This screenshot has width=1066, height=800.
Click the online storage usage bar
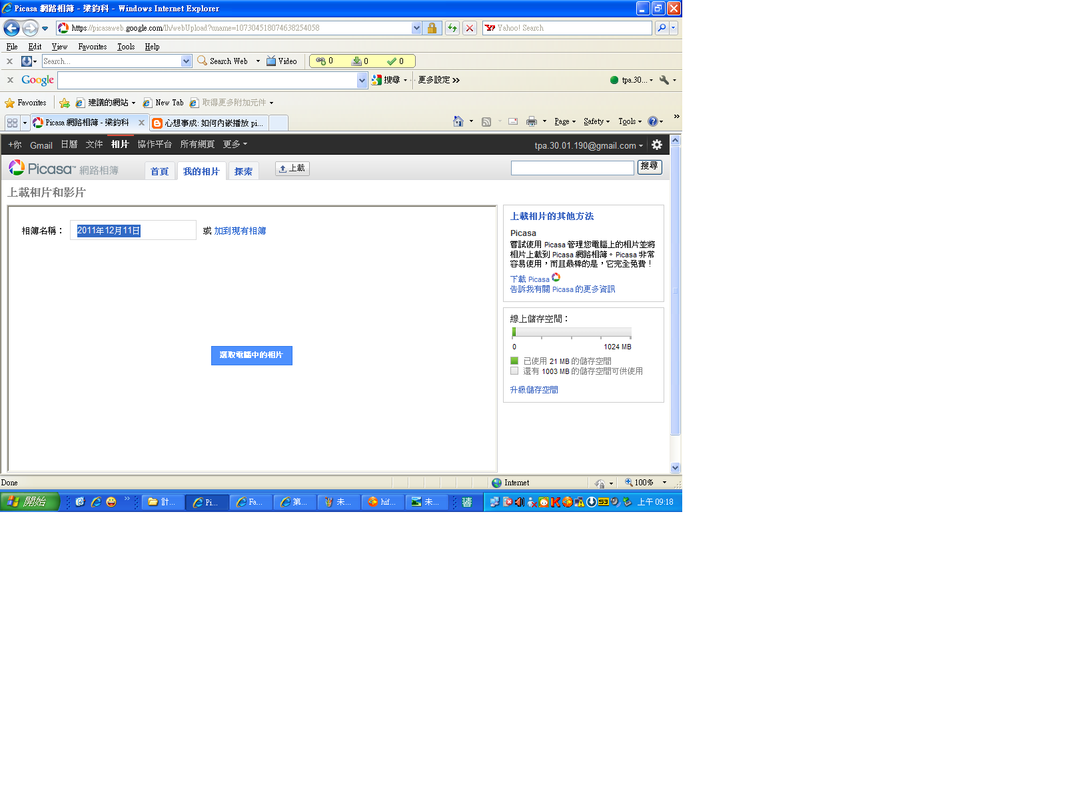click(572, 333)
